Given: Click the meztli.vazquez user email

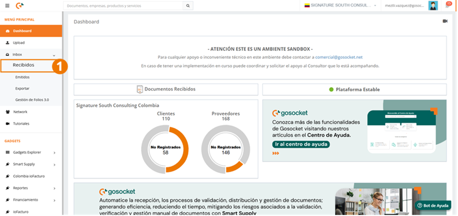Looking at the screenshot, I should (404, 6).
